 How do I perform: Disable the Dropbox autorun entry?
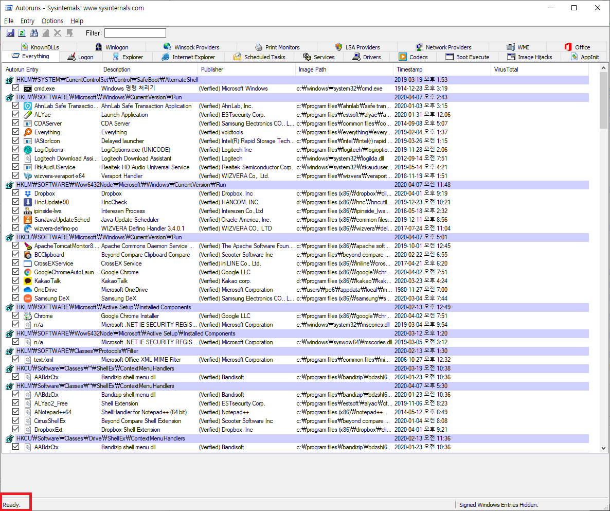click(x=15, y=193)
